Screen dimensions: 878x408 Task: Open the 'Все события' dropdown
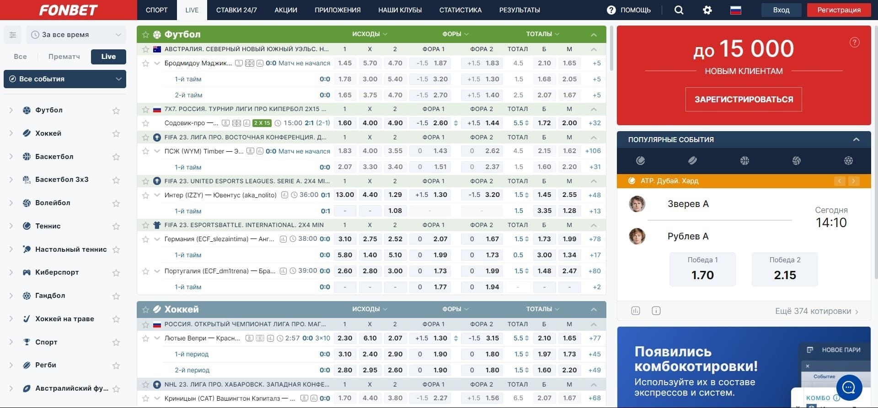point(65,79)
